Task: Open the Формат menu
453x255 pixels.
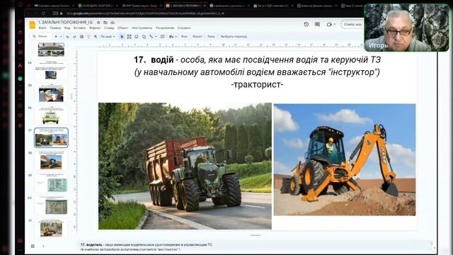Action: (95, 28)
